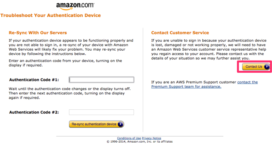Click the 'Enter an authentication code' instruction text
Screen dimensions: 272x145
pyautogui.click(x=65, y=63)
